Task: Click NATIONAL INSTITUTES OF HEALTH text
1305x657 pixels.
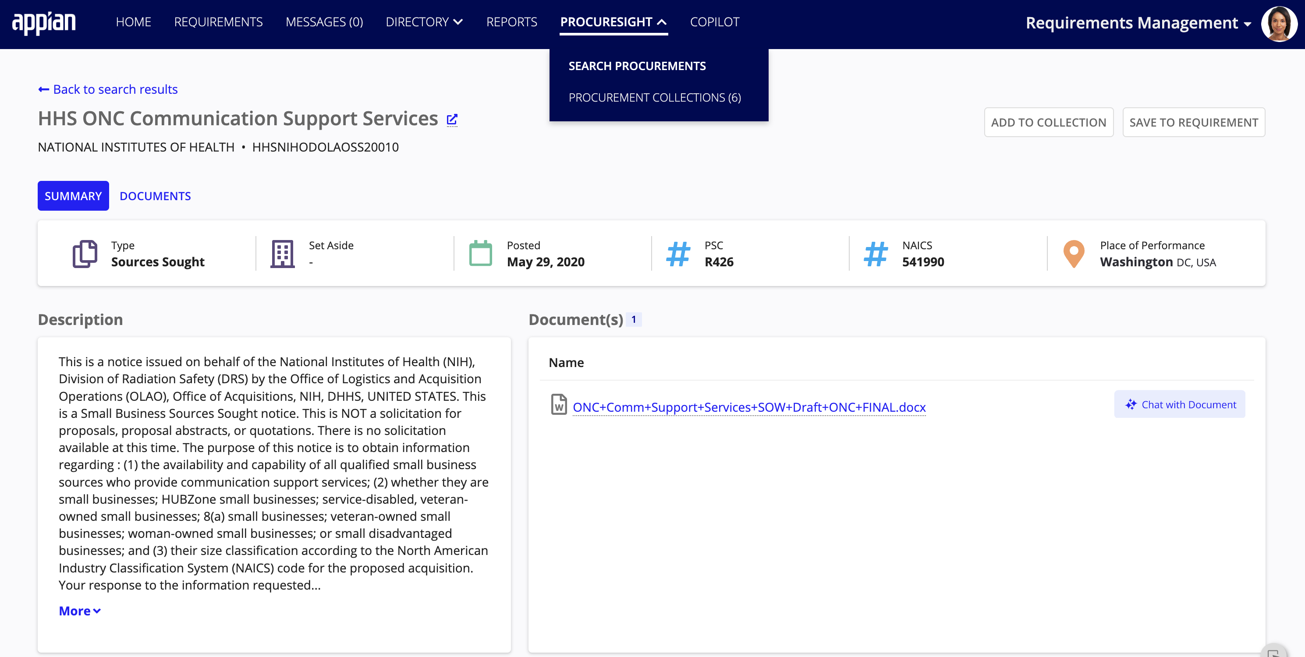Action: pyautogui.click(x=136, y=147)
